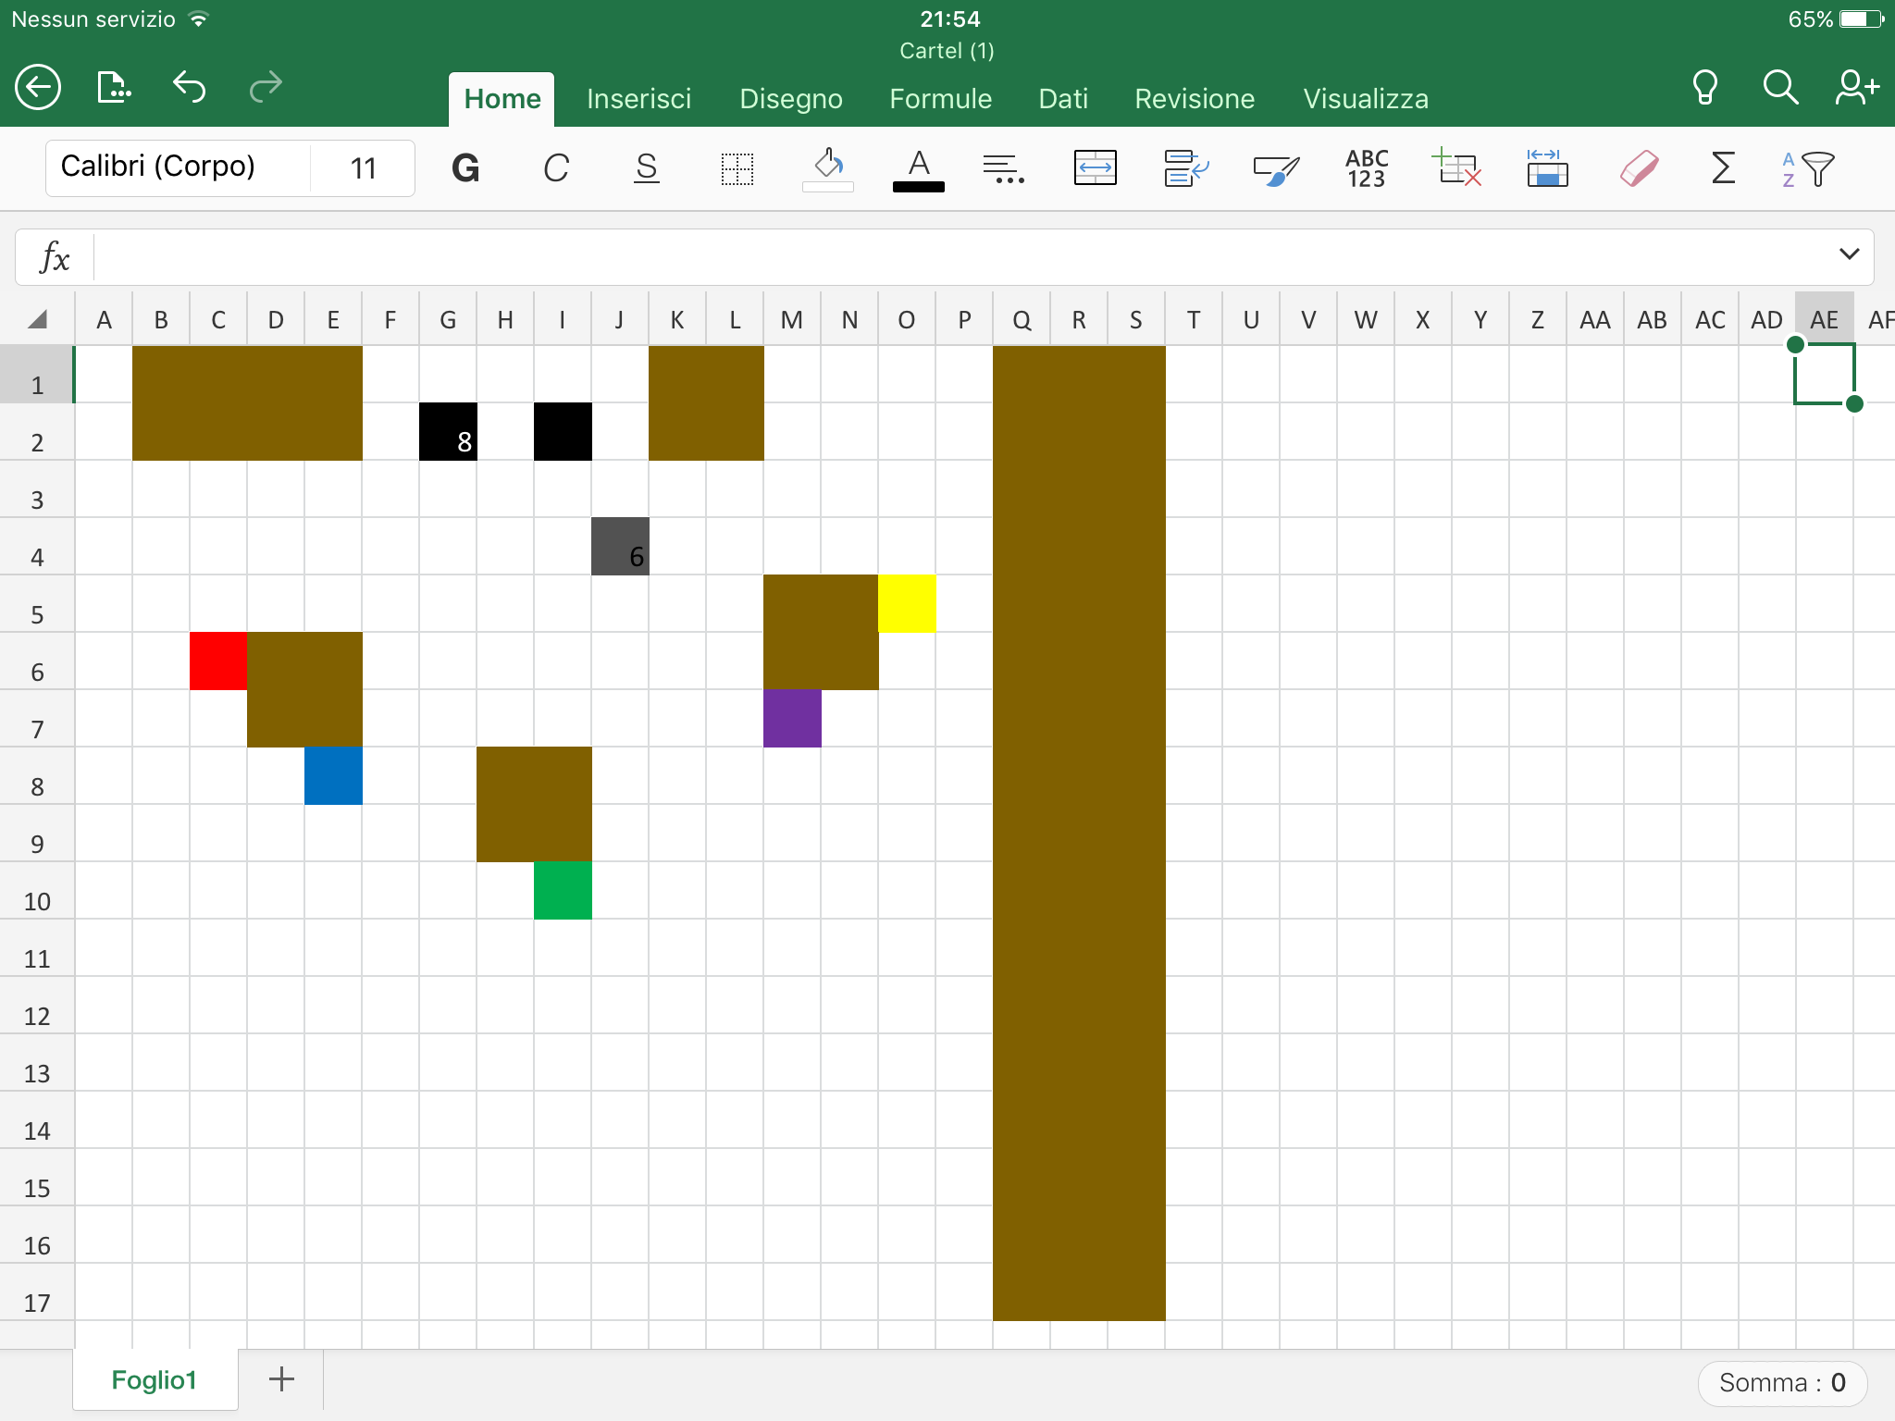Open the Calibri (Corpo) font dropdown
Image resolution: width=1895 pixels, height=1421 pixels.
point(178,167)
